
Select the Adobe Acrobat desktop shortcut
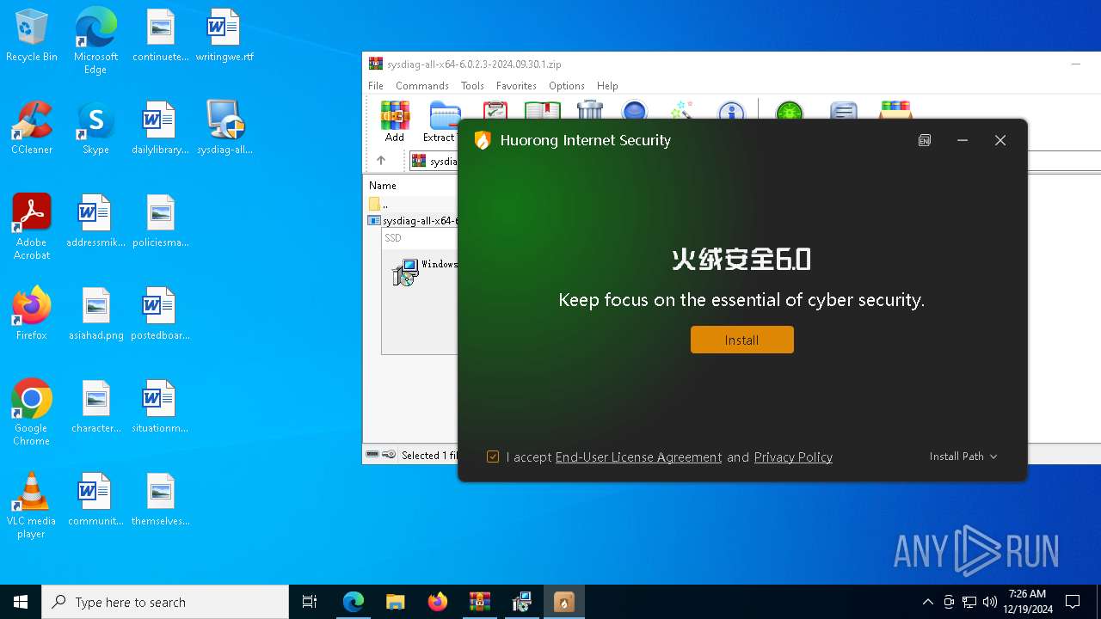coord(32,226)
